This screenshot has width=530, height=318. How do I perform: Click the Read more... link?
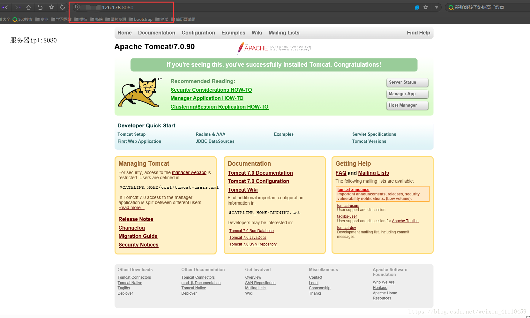point(131,208)
